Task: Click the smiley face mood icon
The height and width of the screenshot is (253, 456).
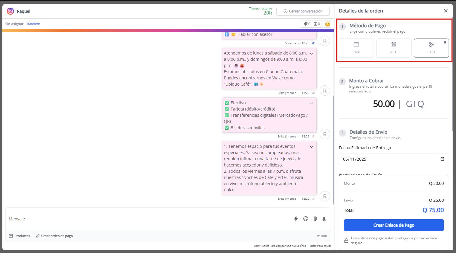Action: pyautogui.click(x=327, y=24)
